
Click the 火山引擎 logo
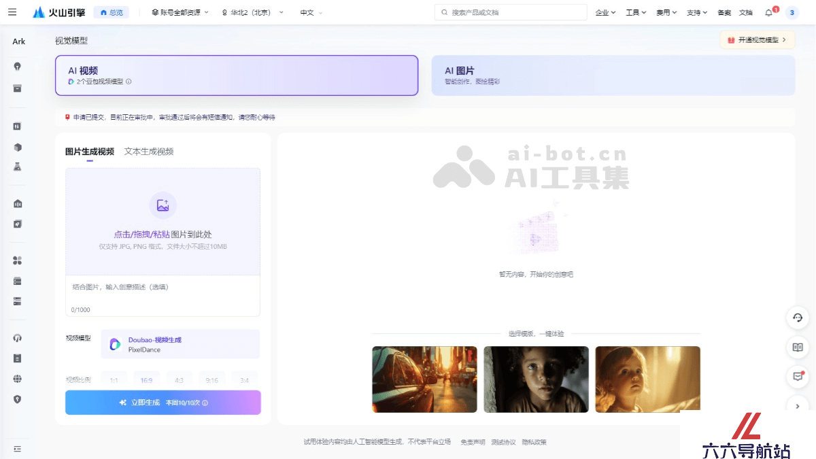tap(59, 12)
